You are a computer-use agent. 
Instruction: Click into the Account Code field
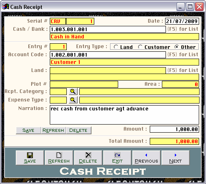tap(108, 55)
